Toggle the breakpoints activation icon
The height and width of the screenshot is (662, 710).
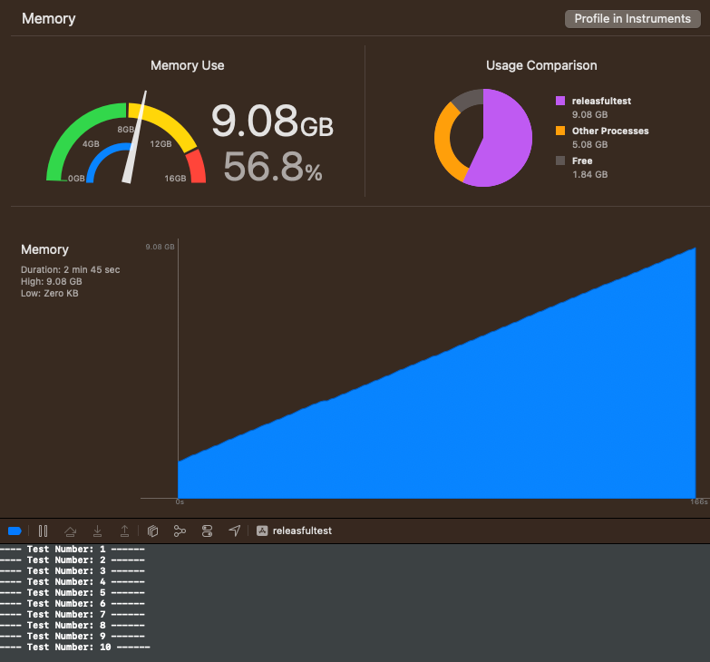pos(15,531)
